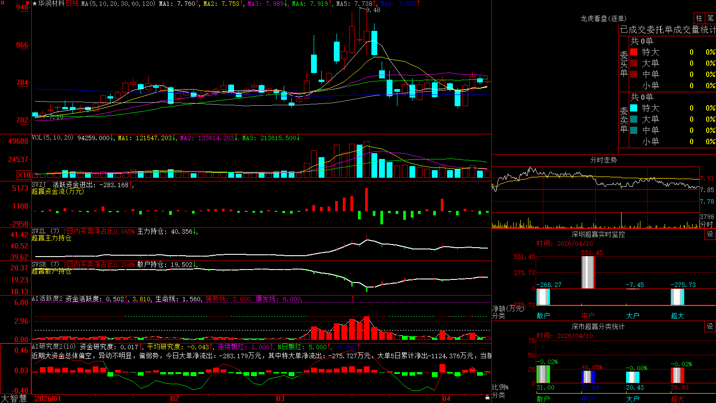Viewport: 716px width, 403px height.
Task: Click the AI活跃度2 indicator label
Action: (x=47, y=299)
